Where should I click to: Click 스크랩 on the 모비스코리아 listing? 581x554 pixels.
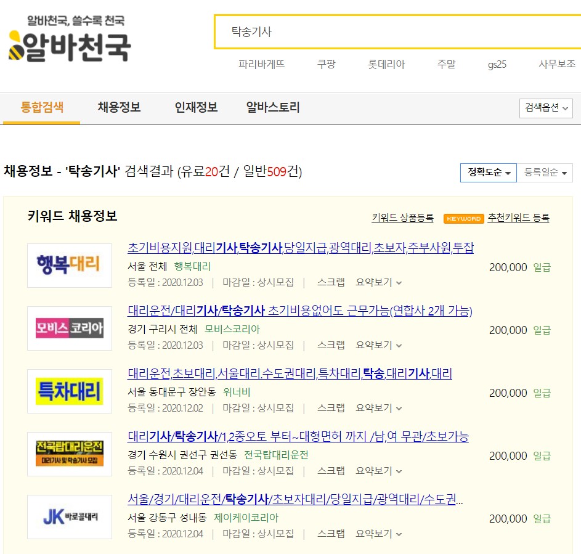[331, 344]
